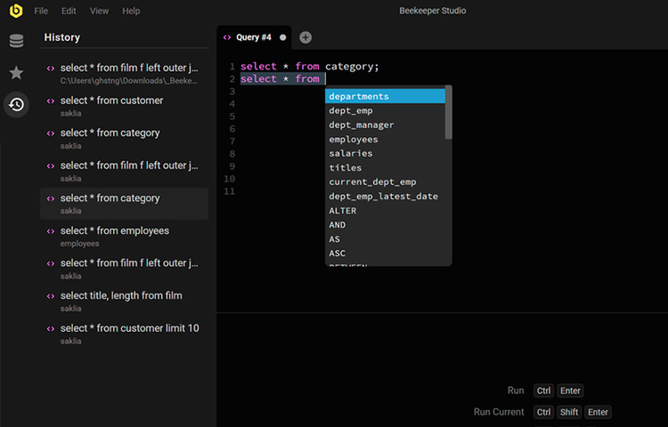Viewport: 668px width, 427px height.
Task: Click code icon beside 'select * from employees'
Action: pos(51,231)
